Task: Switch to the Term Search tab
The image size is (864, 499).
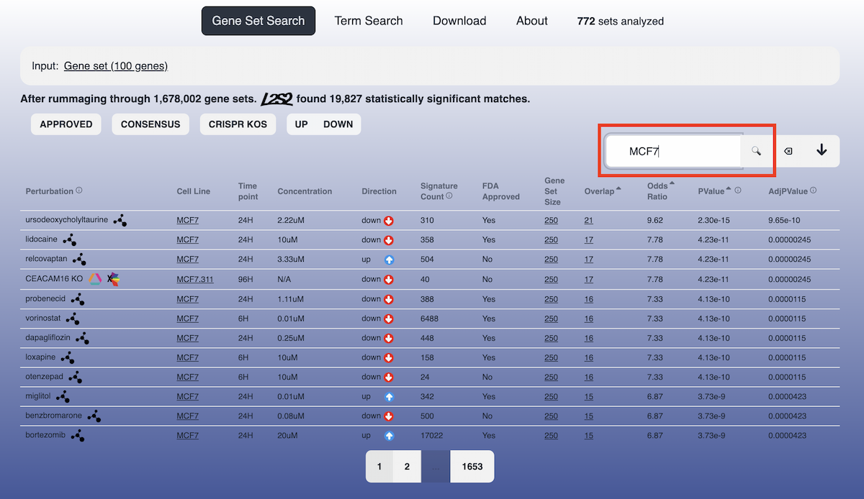Action: [x=369, y=21]
